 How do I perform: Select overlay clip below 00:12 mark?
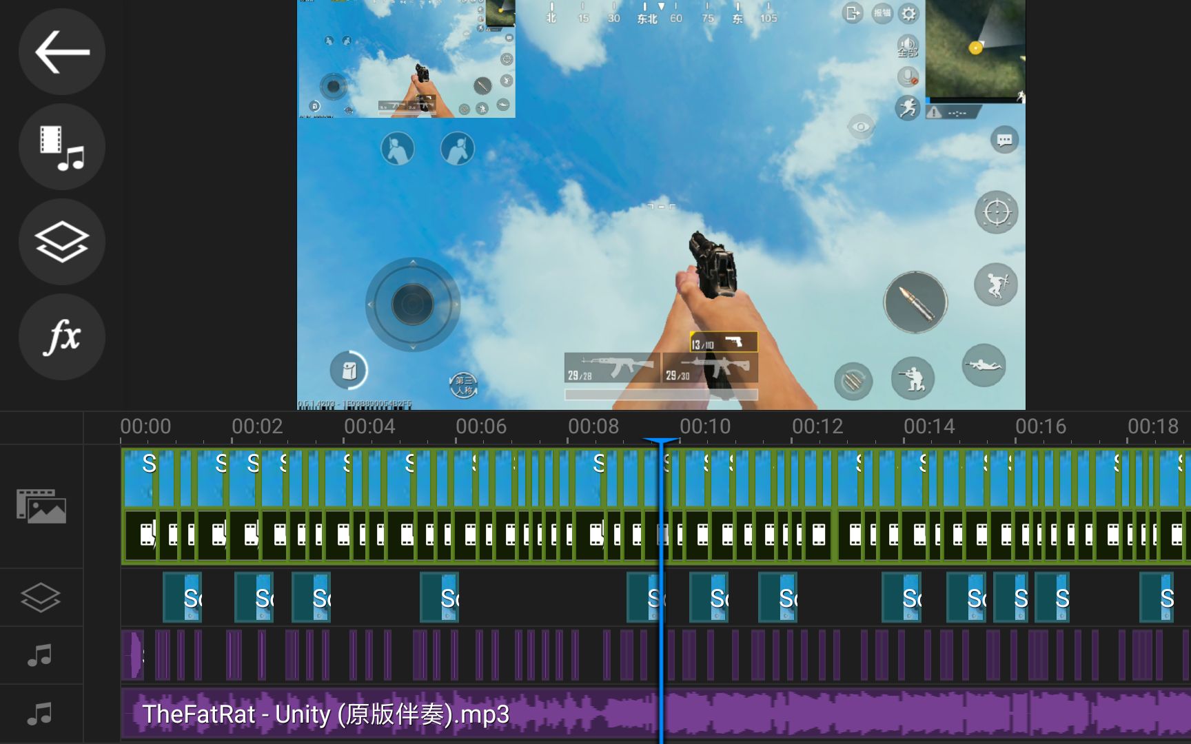tap(777, 598)
